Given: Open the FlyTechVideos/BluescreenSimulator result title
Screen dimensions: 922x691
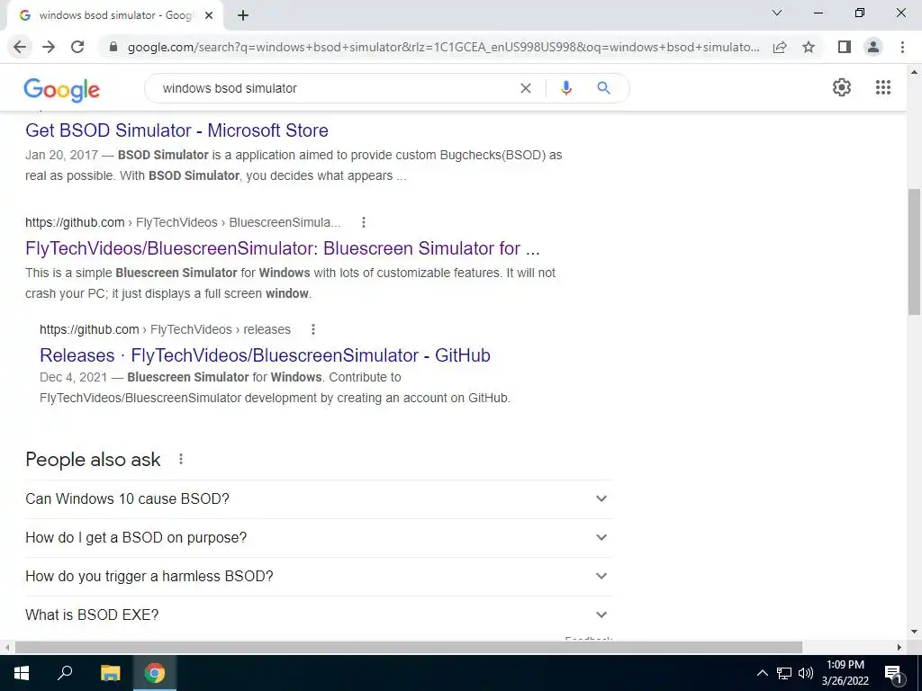Looking at the screenshot, I should coord(282,248).
